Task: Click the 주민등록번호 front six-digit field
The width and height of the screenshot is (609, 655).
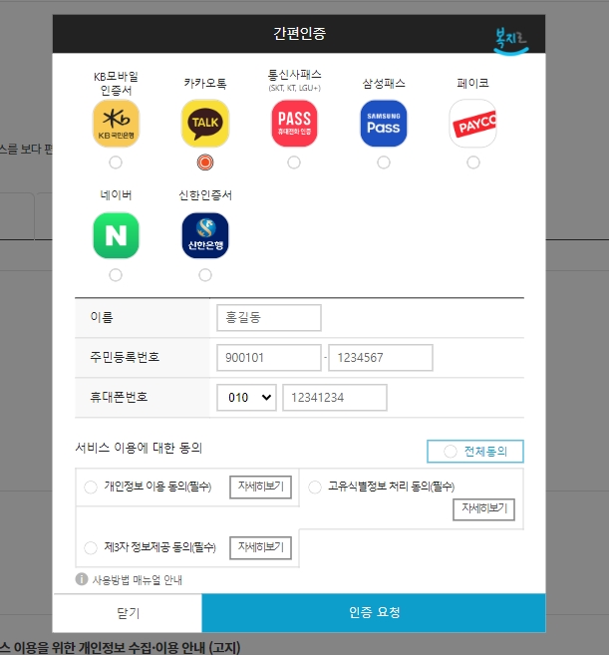Action: pos(269,358)
